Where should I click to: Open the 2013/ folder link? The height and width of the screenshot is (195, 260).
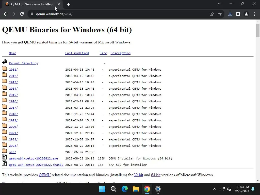[x=13, y=82]
